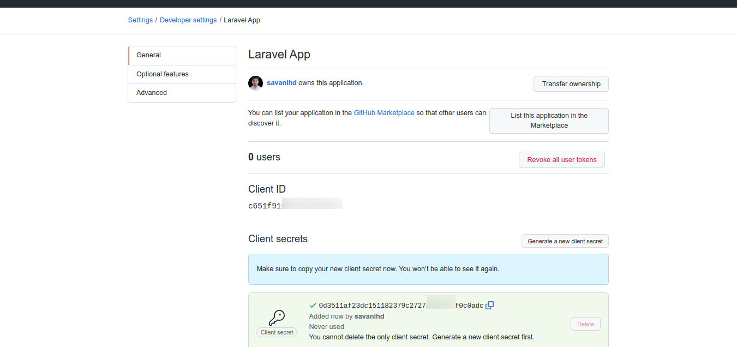This screenshot has width=737, height=347.
Task: Generate a new client secret
Action: tap(565, 241)
